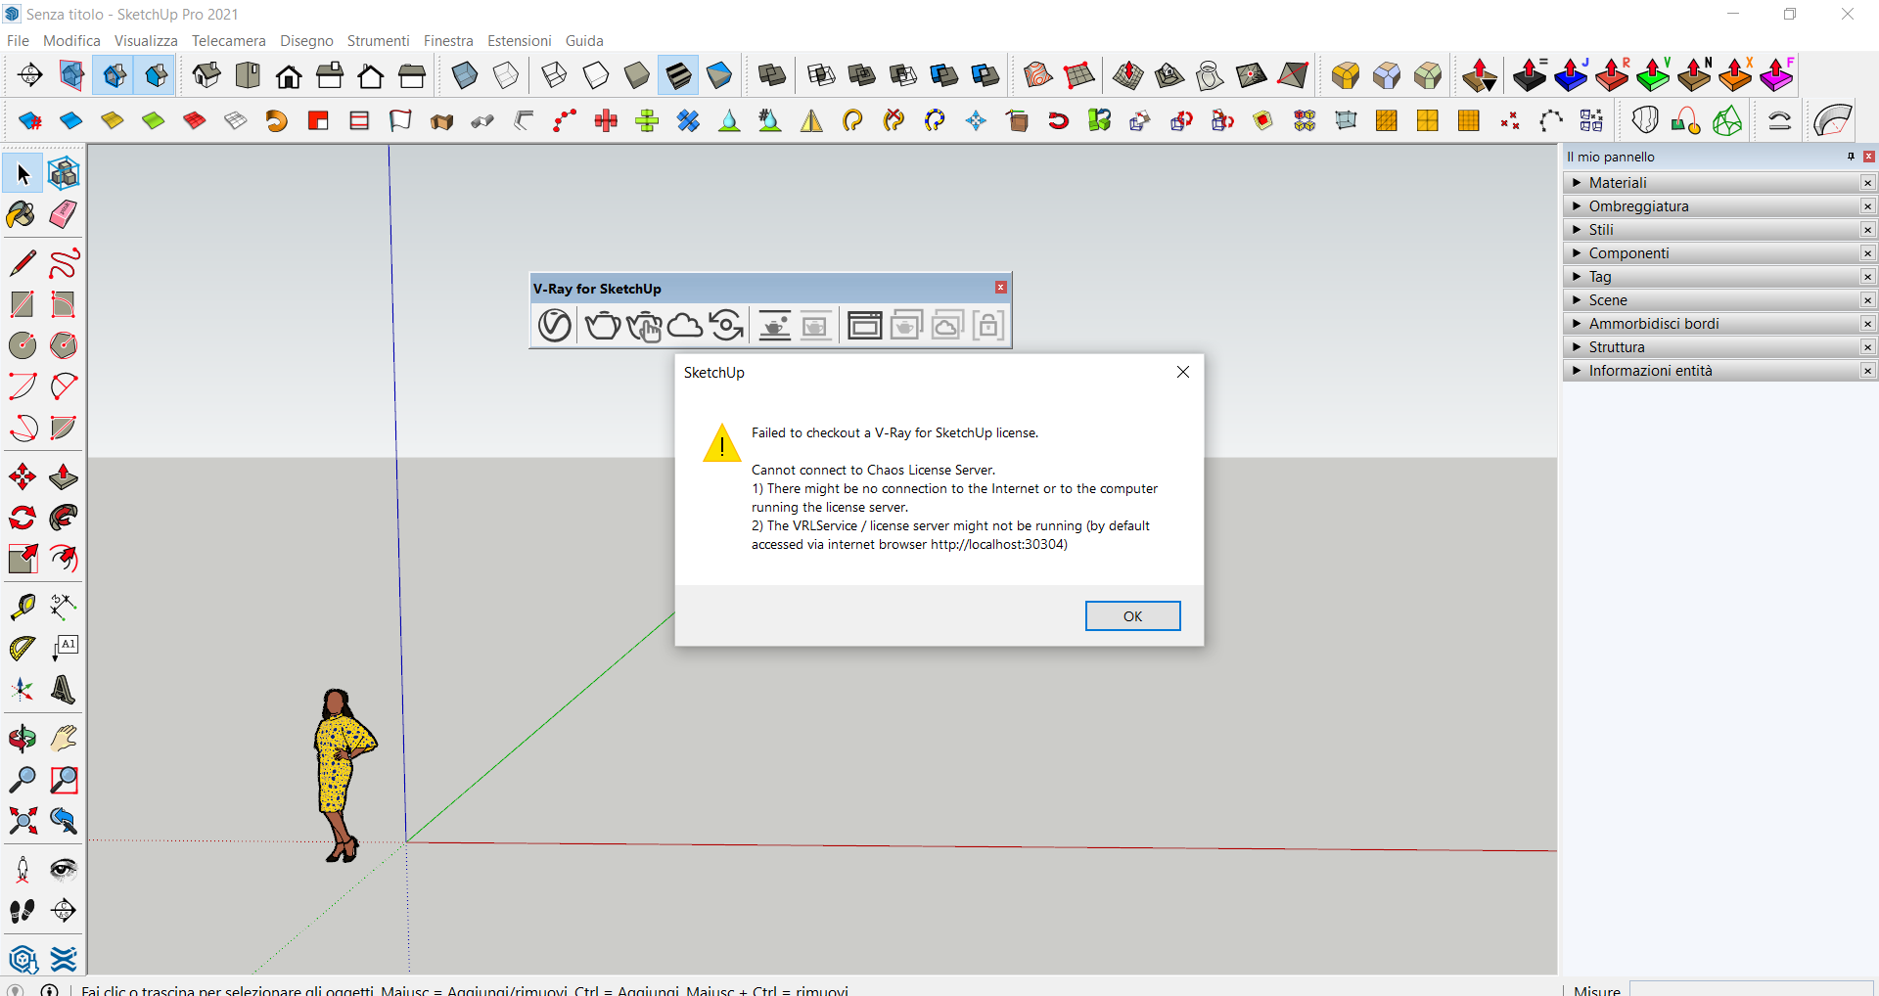Switch to Front view house icon
Screen dimensions: 1879x996
[x=289, y=75]
